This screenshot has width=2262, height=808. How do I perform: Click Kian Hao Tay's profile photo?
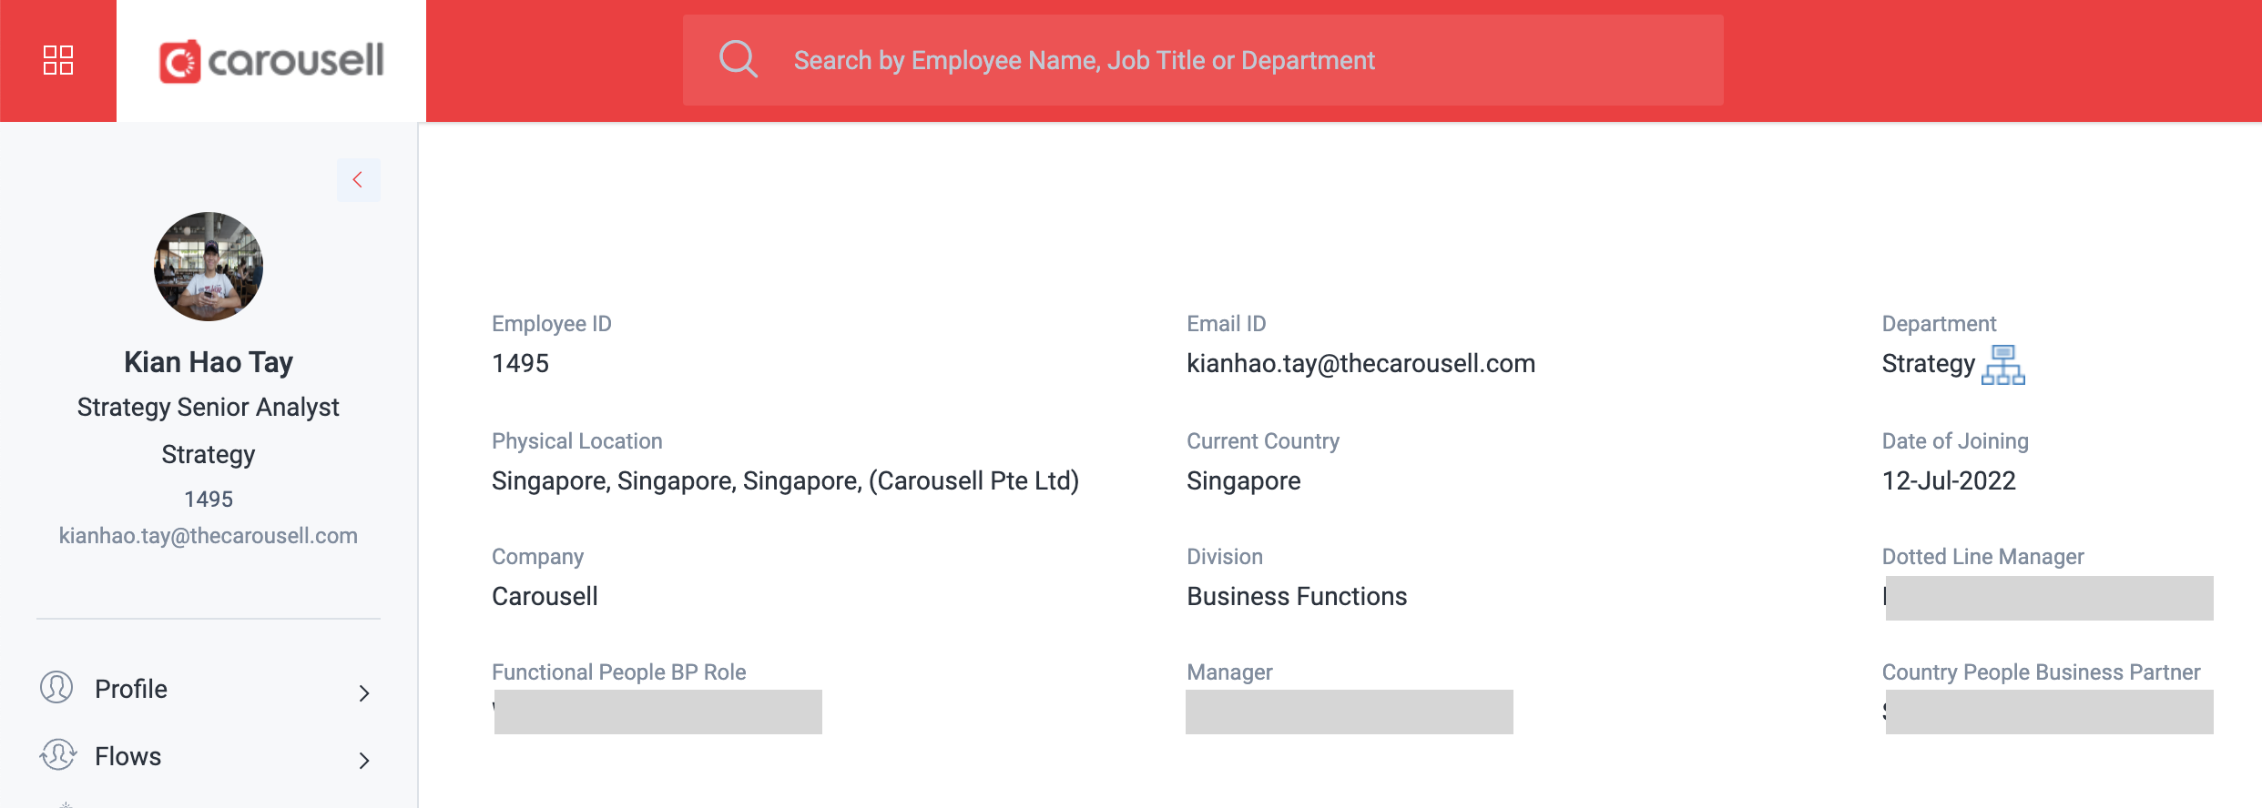point(209,267)
